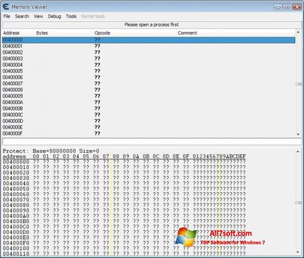This screenshot has height=258, width=304.
Task: Select the disassembler row at address 00400005
Action: [x=149, y=71]
